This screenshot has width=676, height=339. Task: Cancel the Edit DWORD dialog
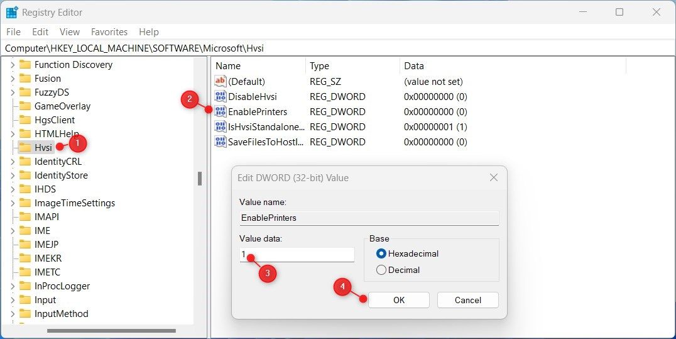pyautogui.click(x=468, y=300)
